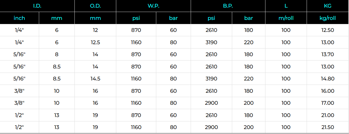Select the m/roll subheader cell
Image resolution: width=349 pixels, height=134 pixels.
pos(286,18)
